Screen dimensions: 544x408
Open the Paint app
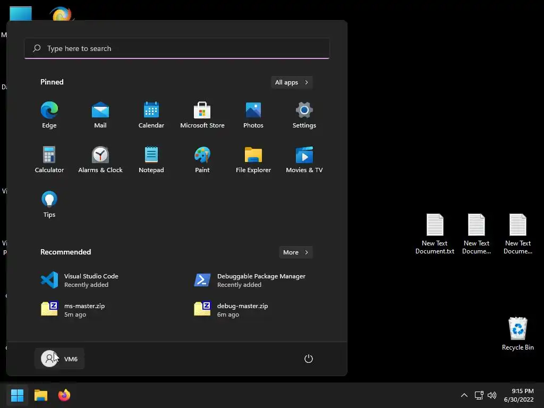click(202, 159)
